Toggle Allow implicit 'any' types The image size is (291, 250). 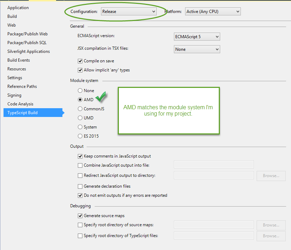[x=80, y=70]
